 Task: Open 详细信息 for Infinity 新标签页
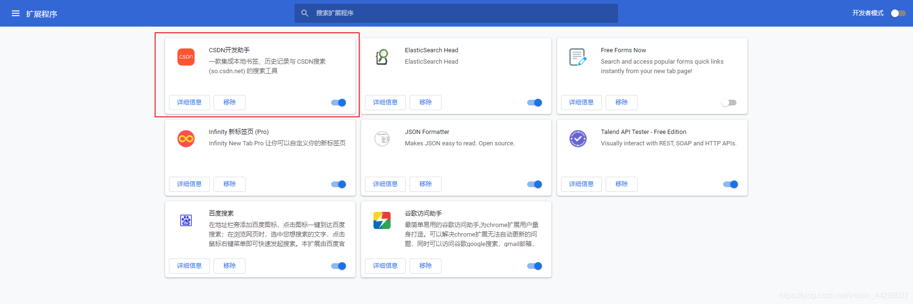click(x=189, y=184)
